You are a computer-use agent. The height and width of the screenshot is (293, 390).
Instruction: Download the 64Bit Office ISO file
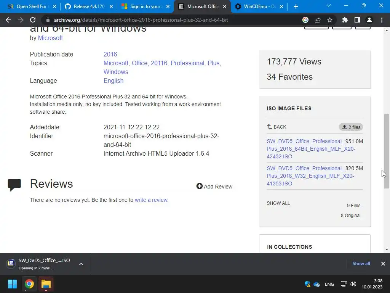[x=311, y=149]
